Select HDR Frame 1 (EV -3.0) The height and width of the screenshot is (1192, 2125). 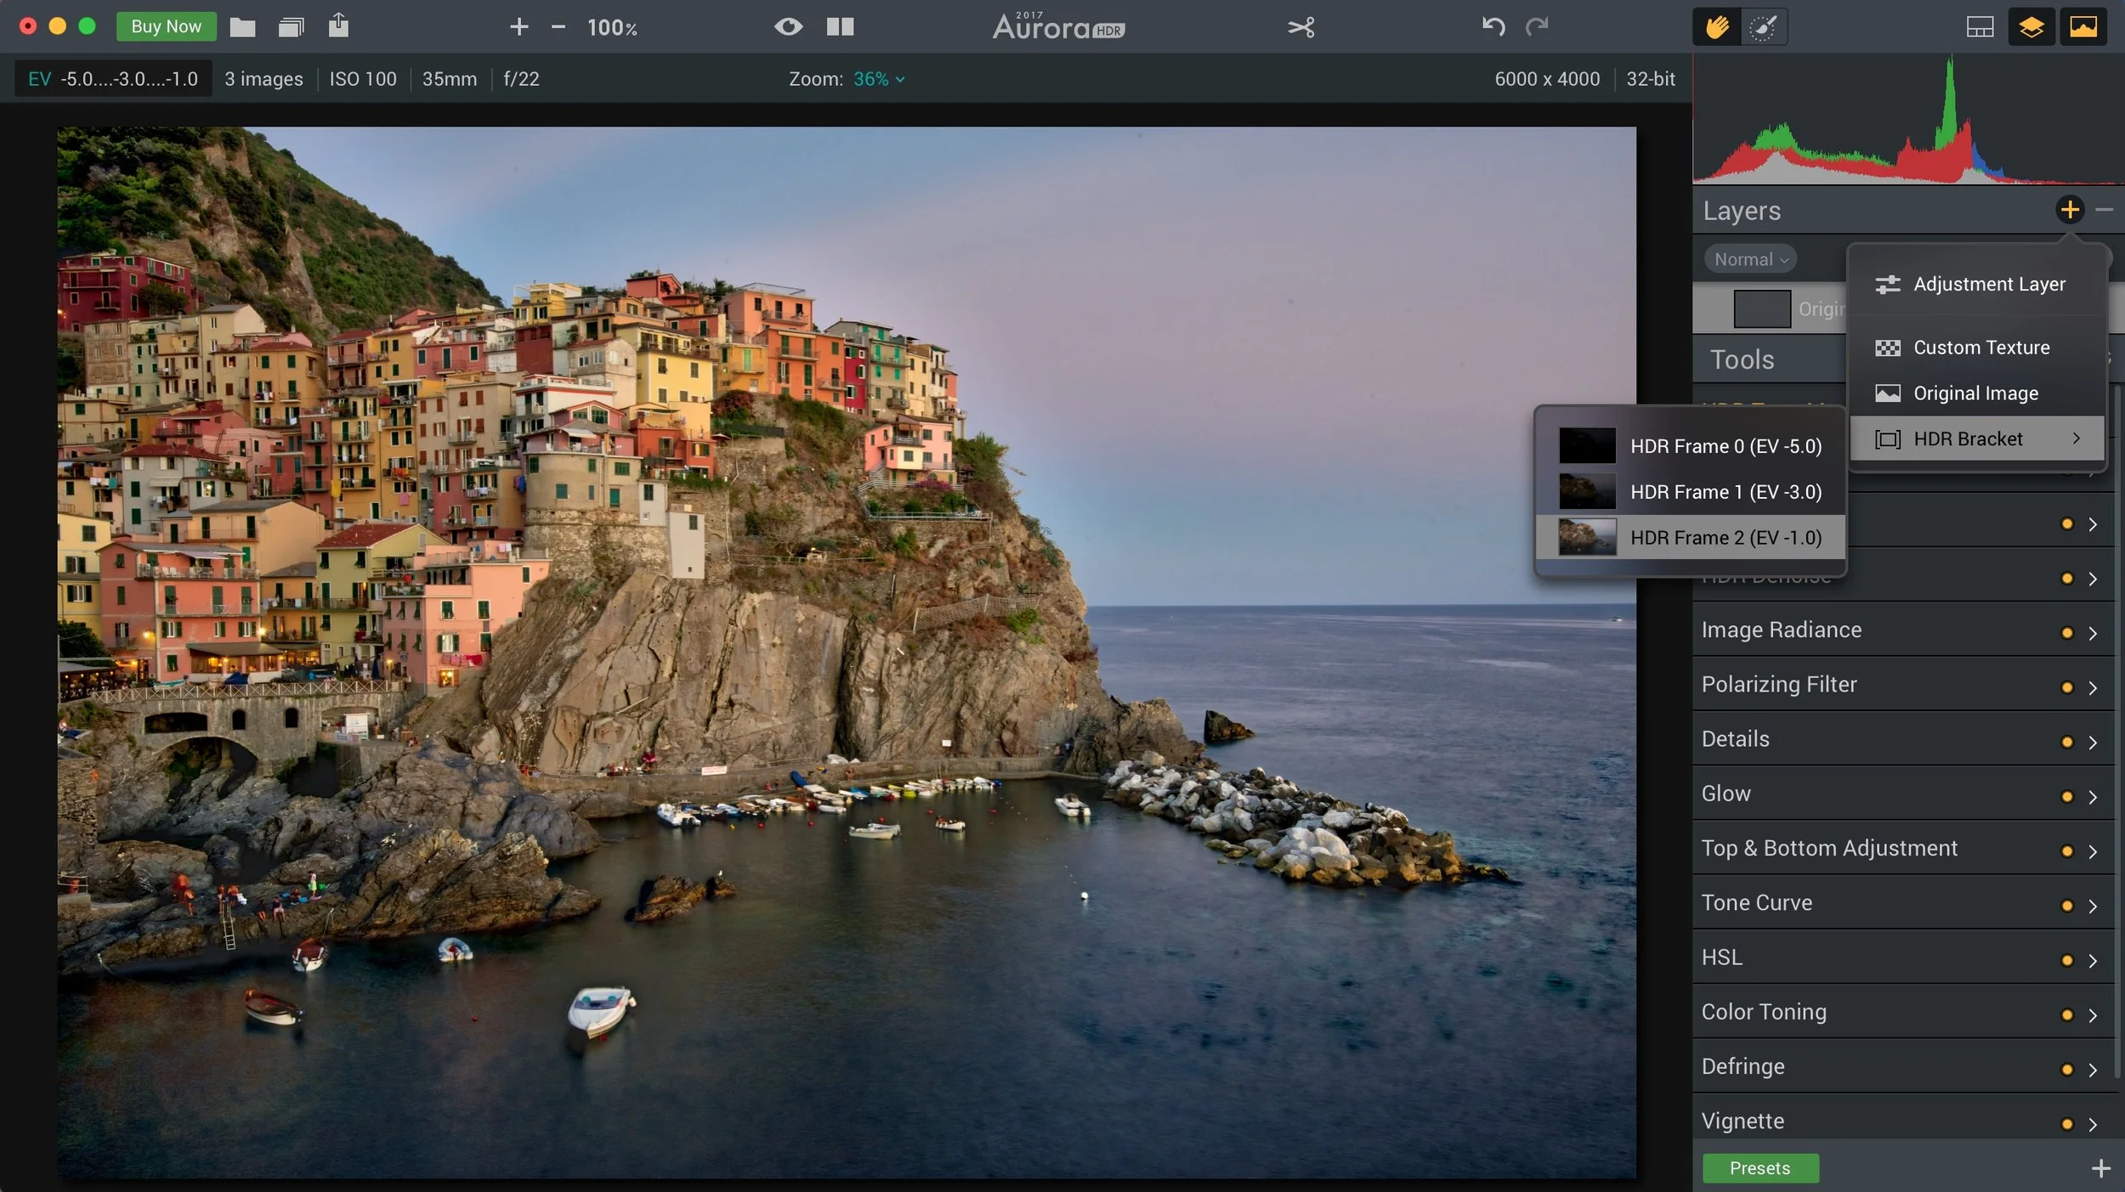(x=1725, y=492)
